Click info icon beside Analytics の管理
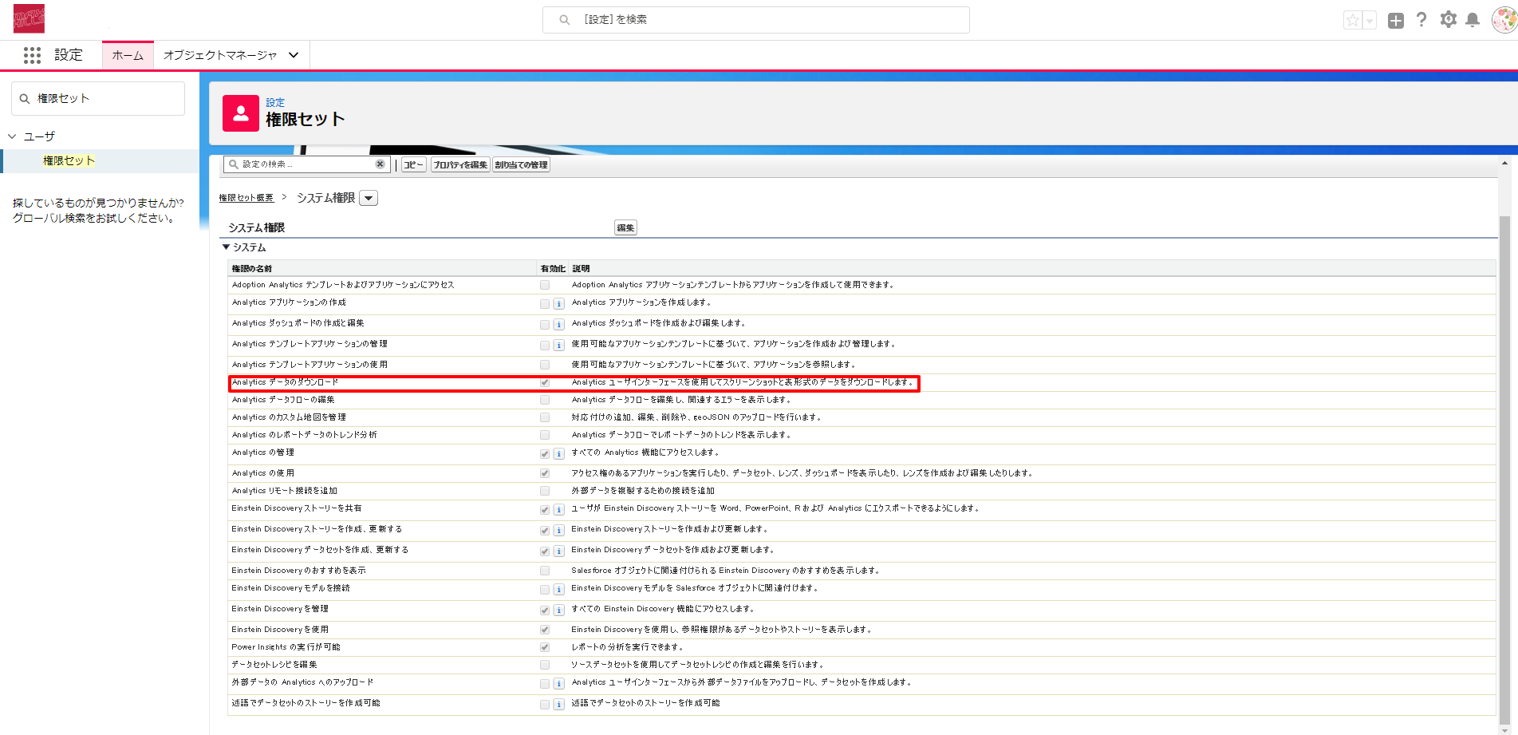Viewport: 1518px width, 735px height. [558, 454]
